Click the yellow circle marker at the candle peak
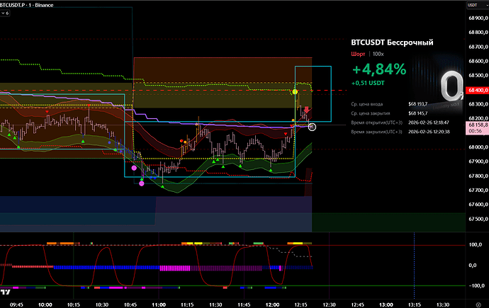Screen dimensions: 489x308 point(295,93)
